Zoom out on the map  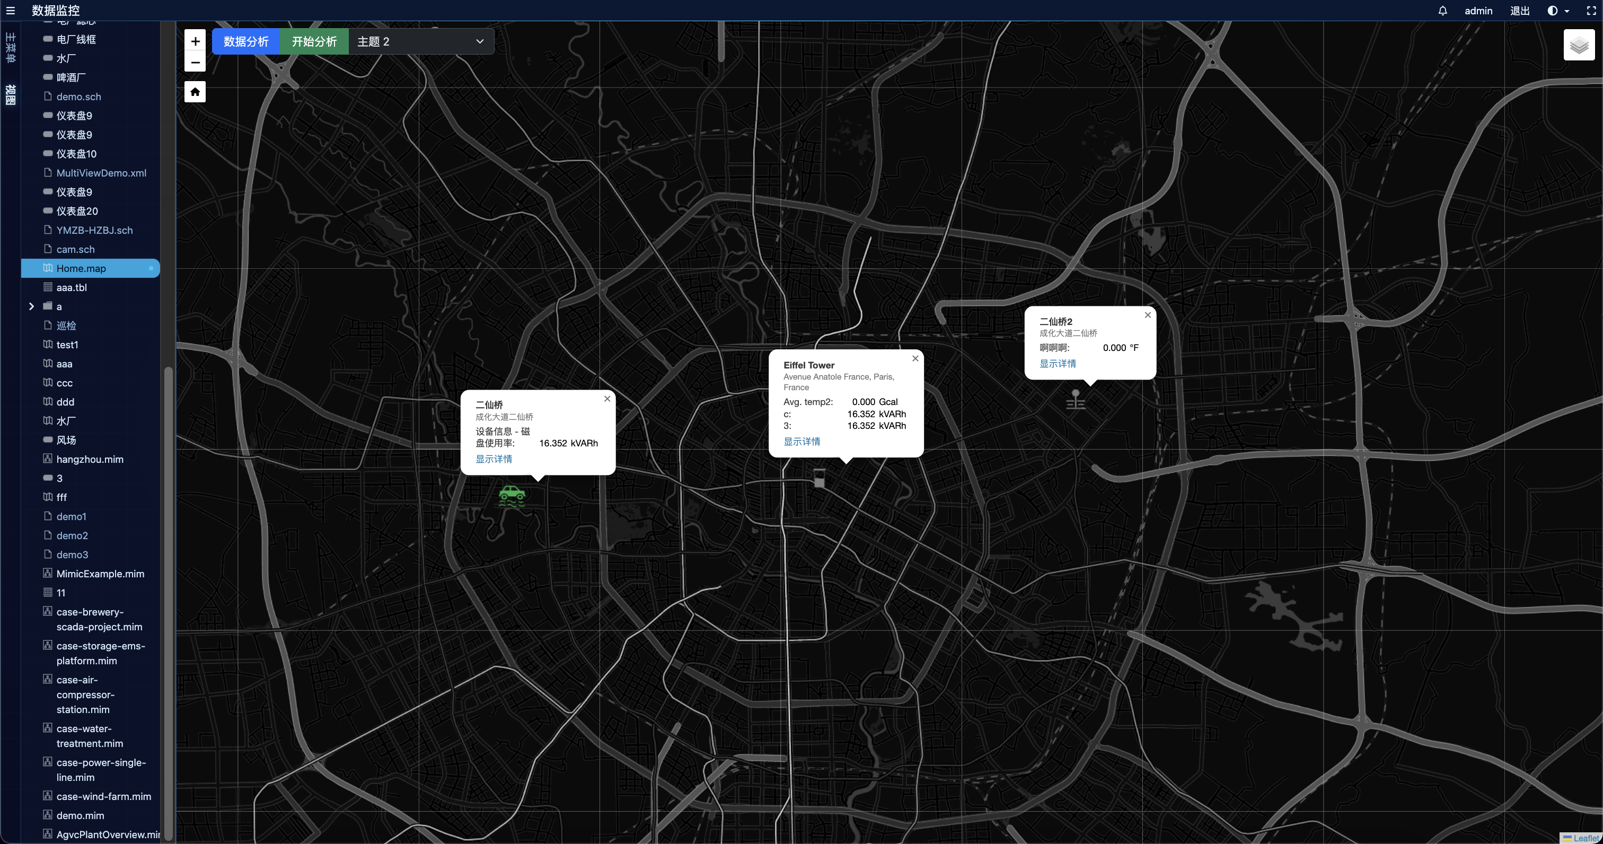coord(195,62)
